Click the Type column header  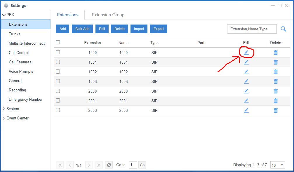(154, 43)
